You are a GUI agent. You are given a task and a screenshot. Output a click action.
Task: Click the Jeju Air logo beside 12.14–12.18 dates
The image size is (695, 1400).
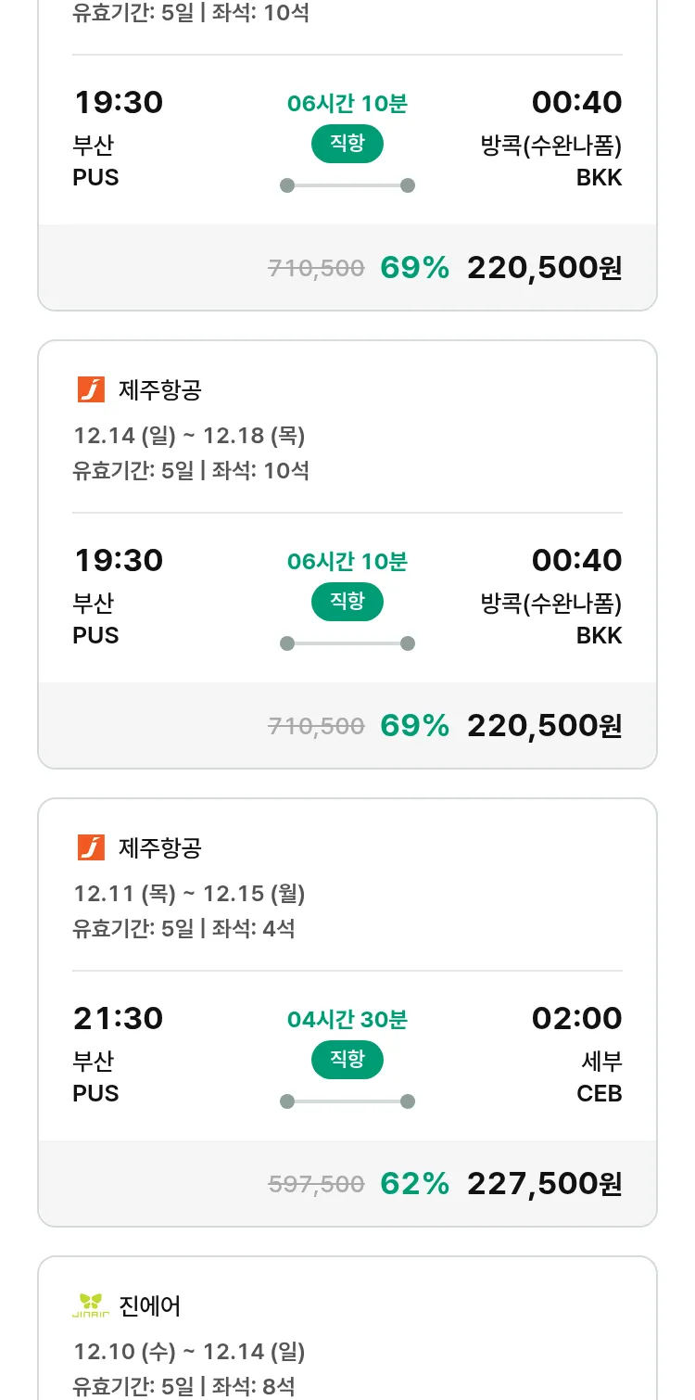91,389
